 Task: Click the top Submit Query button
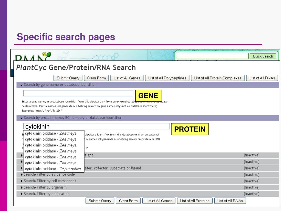[x=68, y=78]
